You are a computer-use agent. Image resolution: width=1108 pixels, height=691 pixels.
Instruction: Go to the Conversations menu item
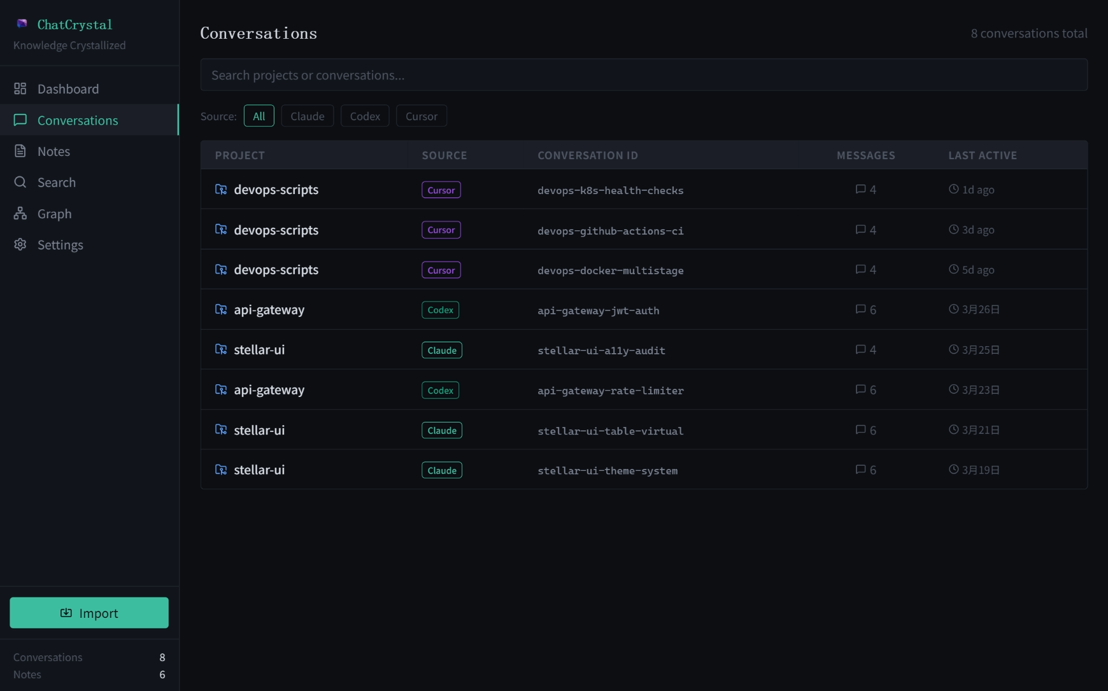coord(78,120)
